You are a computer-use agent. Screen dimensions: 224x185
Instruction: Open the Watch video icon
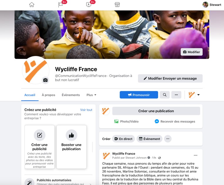(88, 5)
